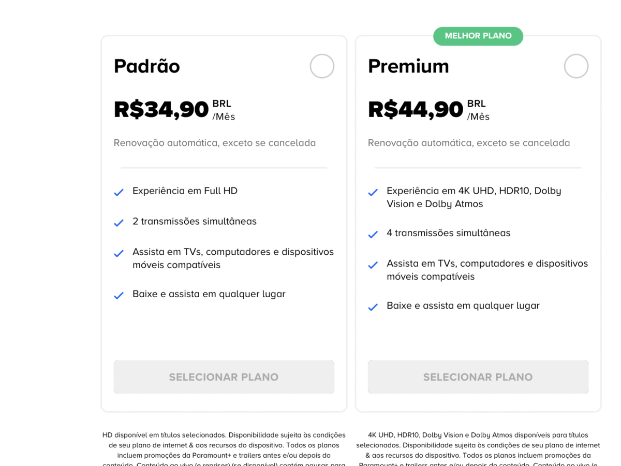
Task: Click the Premium card title
Action: coord(408,66)
